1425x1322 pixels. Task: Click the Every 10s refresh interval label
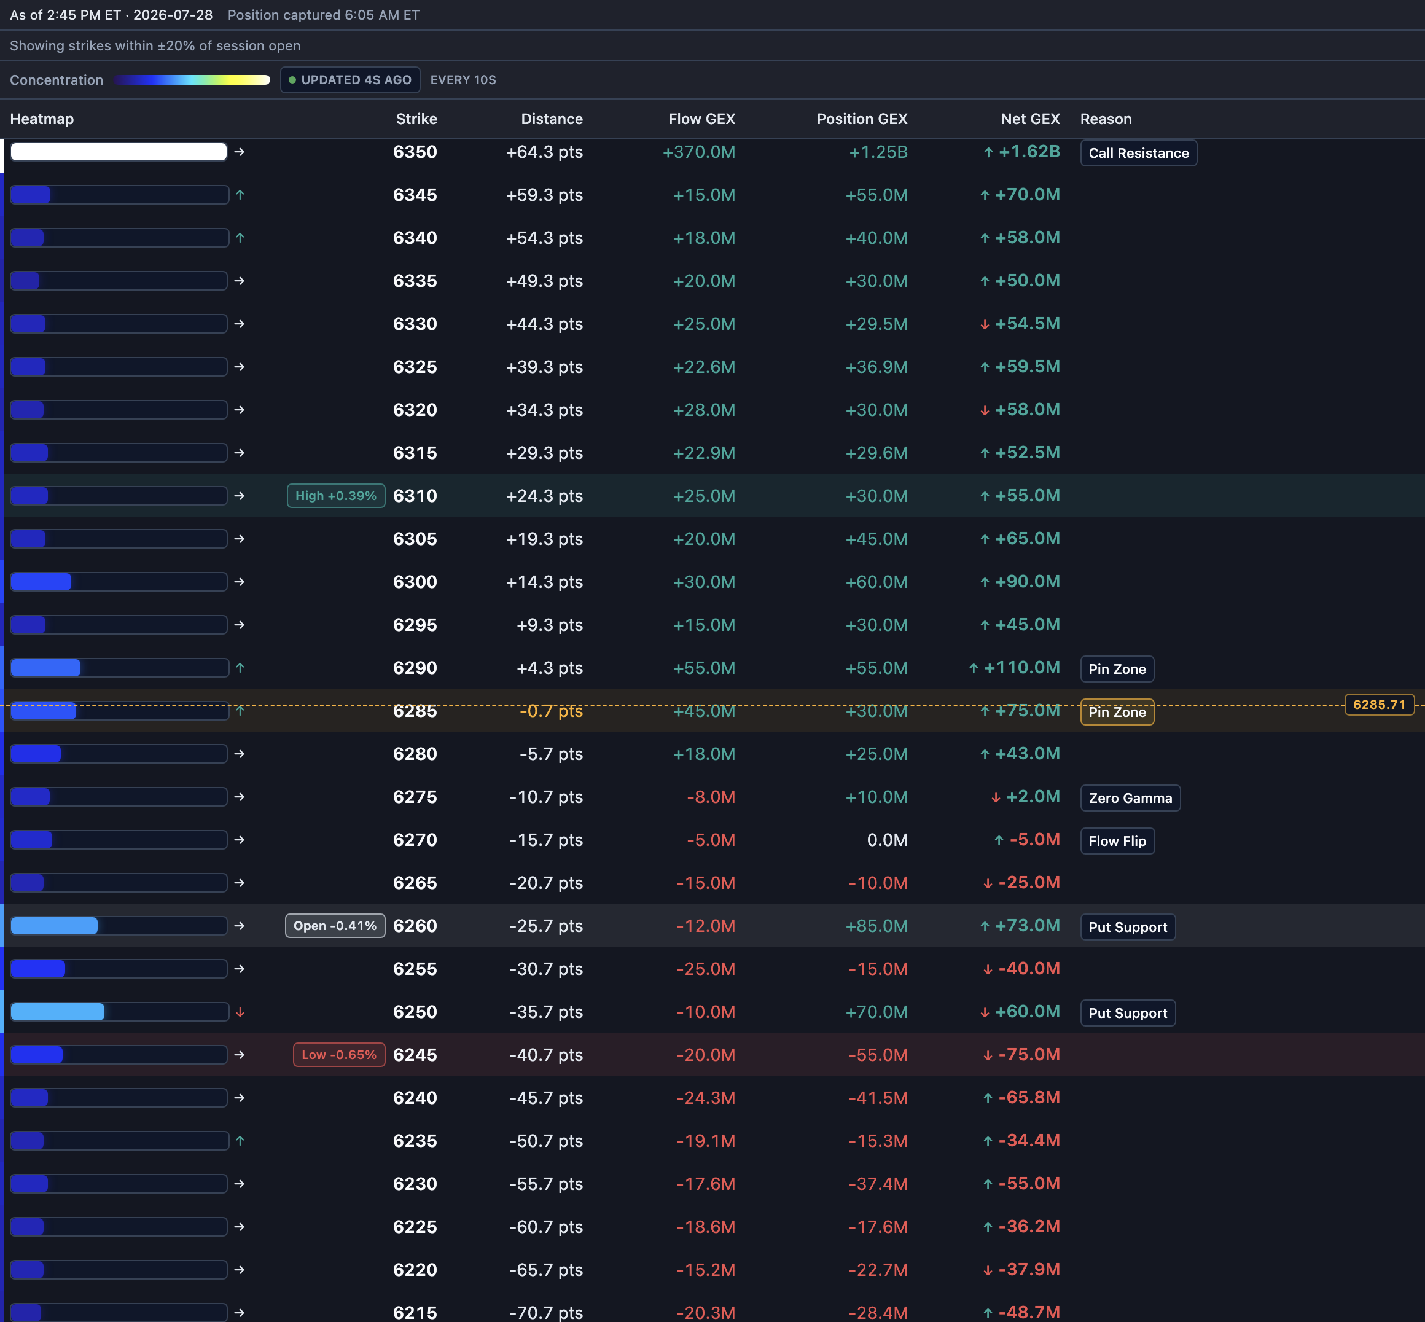point(463,80)
